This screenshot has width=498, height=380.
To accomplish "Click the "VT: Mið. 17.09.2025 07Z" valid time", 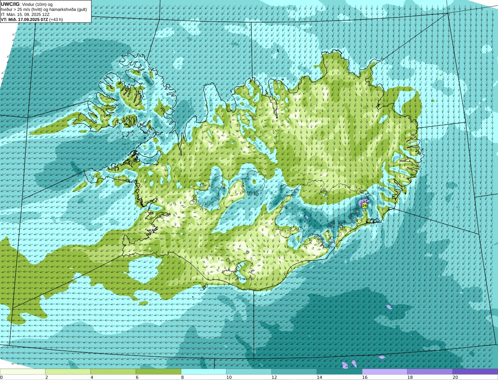I will pos(25,19).
